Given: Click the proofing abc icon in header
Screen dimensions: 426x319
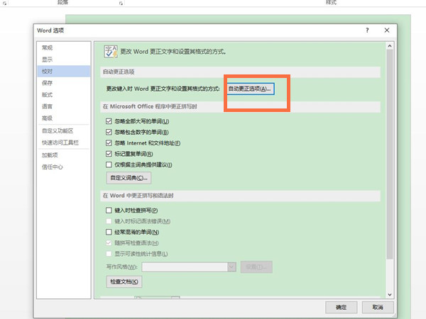Looking at the screenshot, I should [x=110, y=51].
